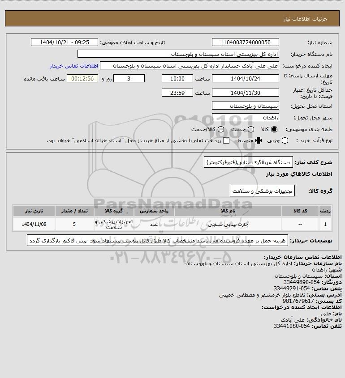This screenshot has width=345, height=378.
Task: Click the need date cell 1404/11/08
Action: coord(34,225)
